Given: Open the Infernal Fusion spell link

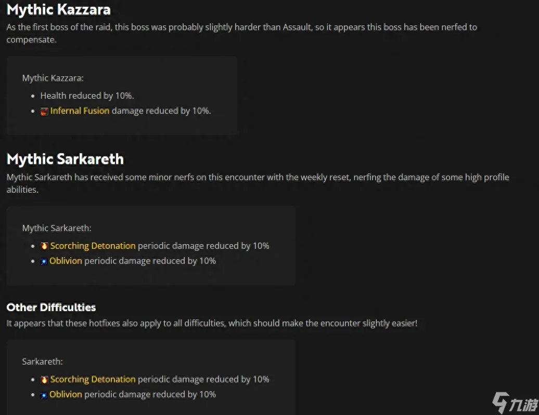Looking at the screenshot, I should (80, 111).
